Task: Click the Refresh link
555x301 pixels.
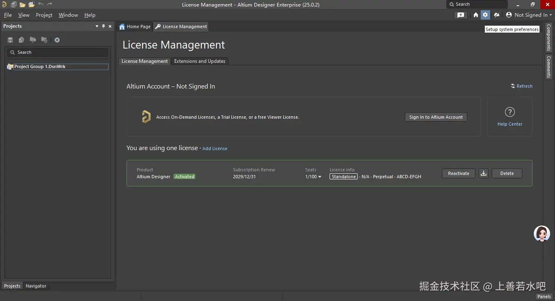Action: [x=522, y=86]
